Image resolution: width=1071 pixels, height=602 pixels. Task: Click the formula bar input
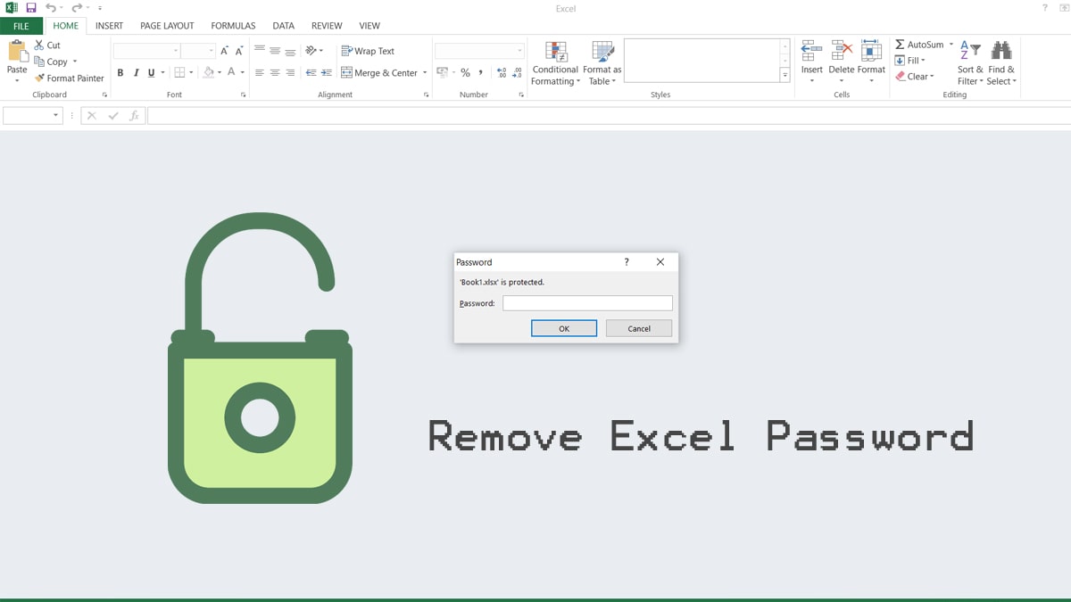pos(609,115)
